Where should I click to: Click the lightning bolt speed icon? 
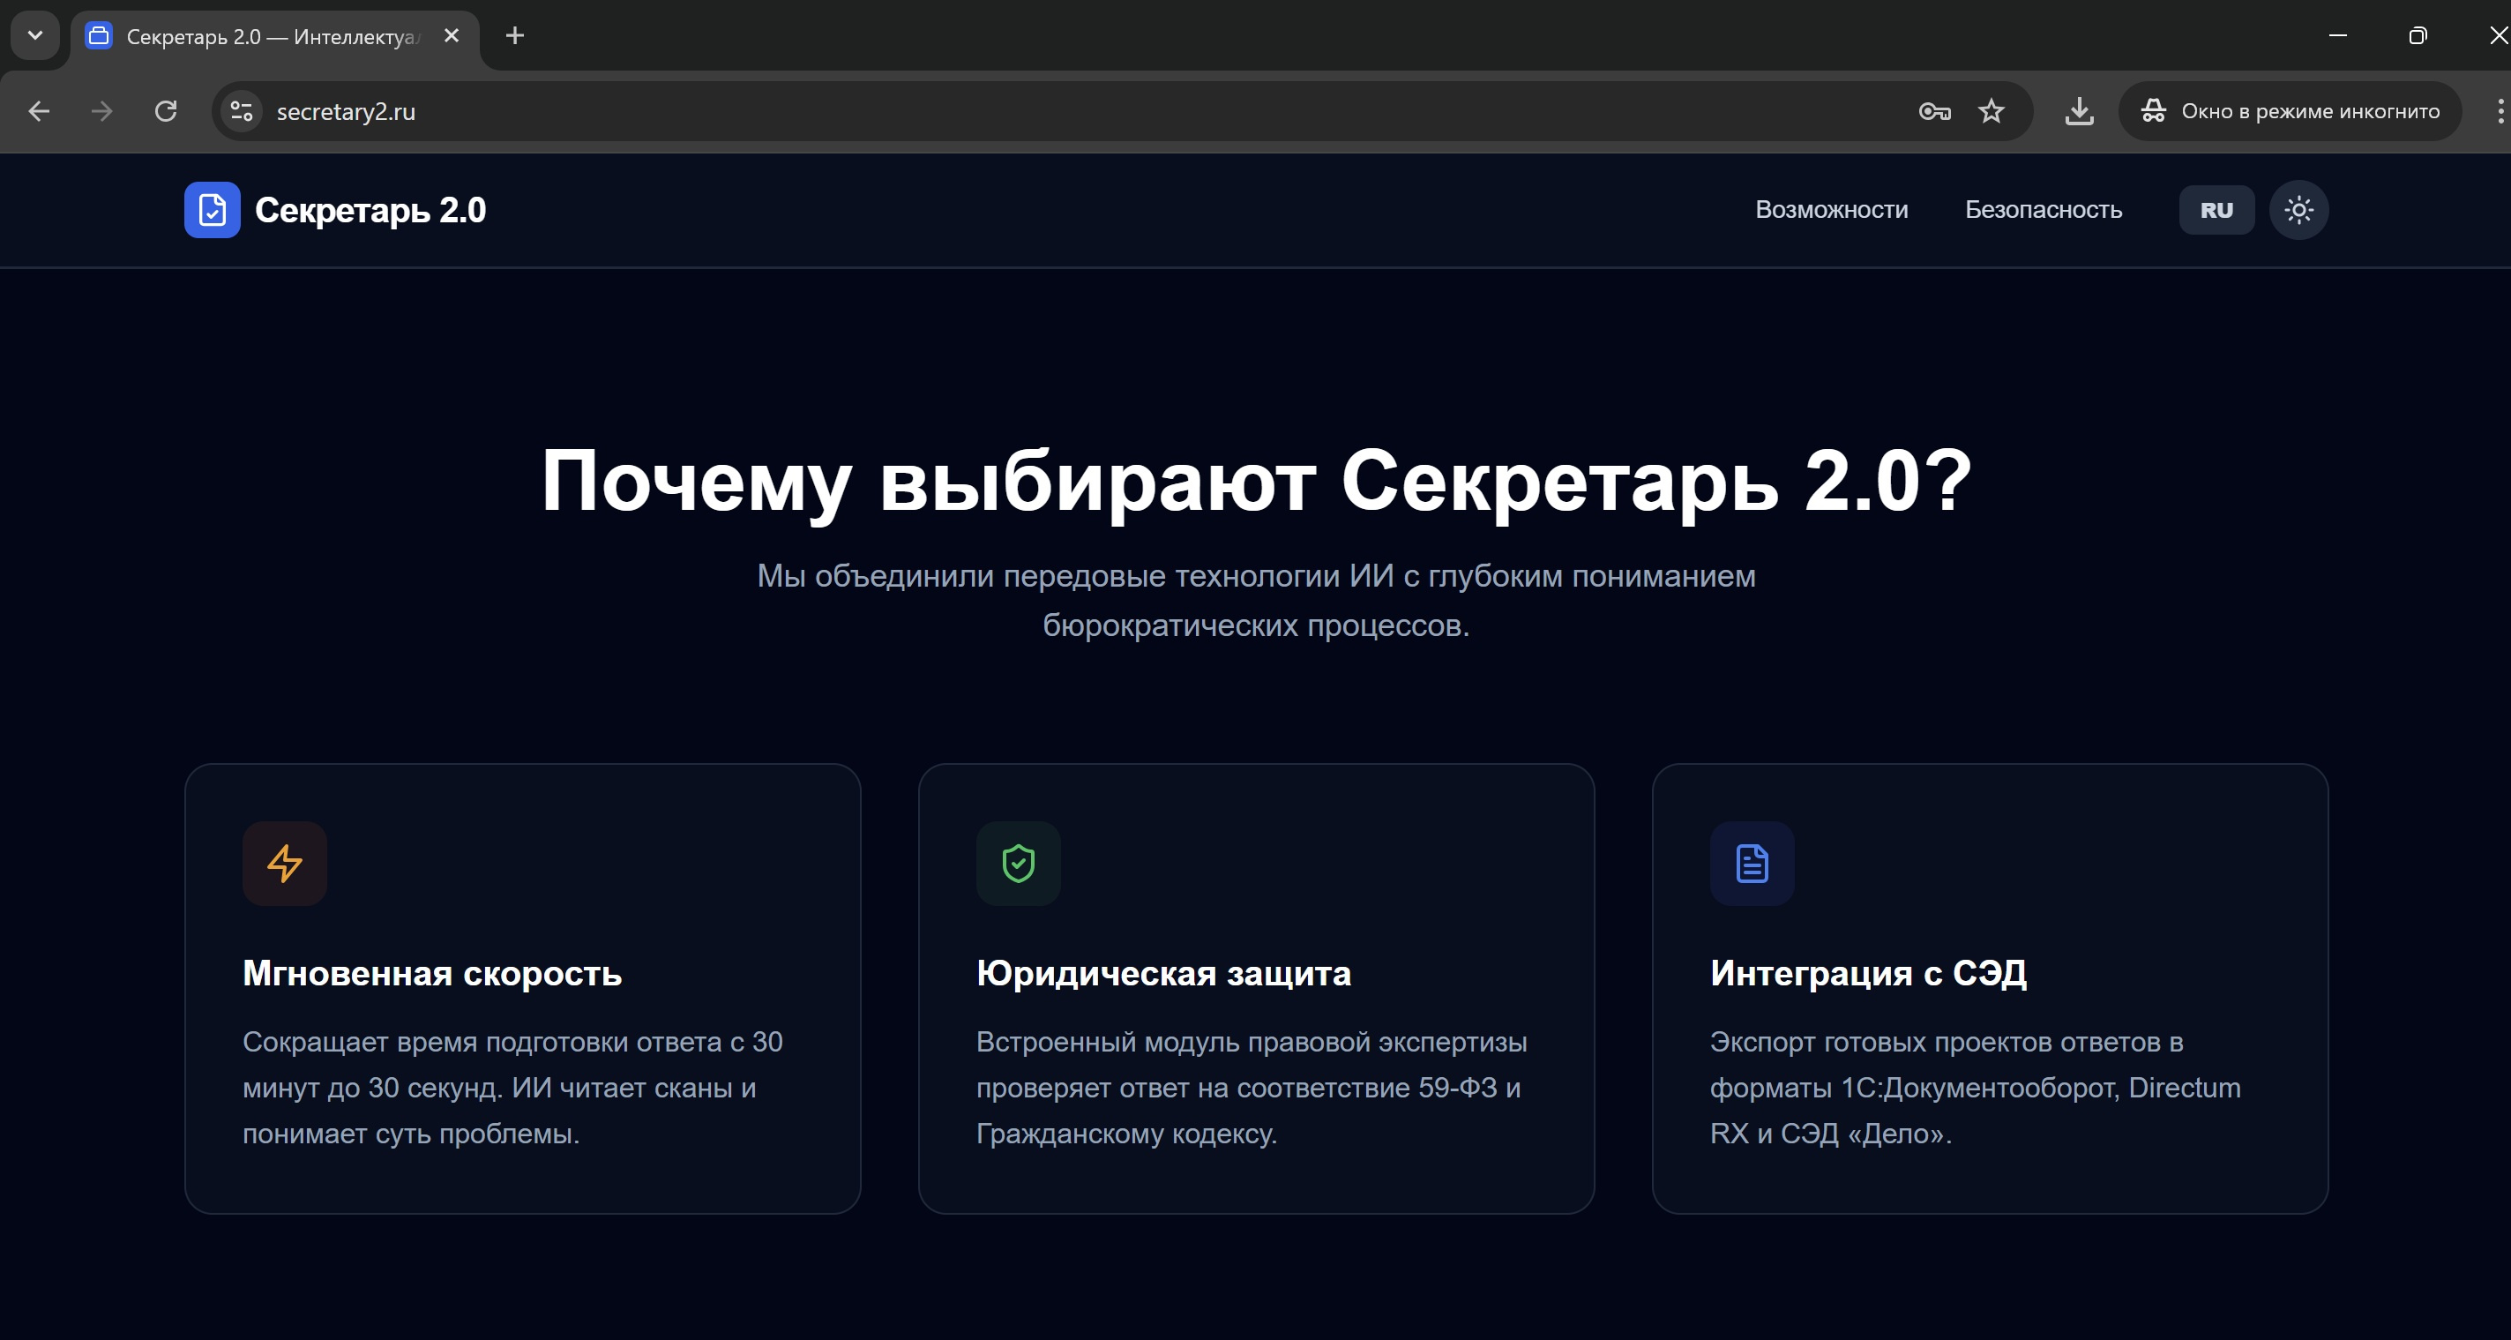pyautogui.click(x=285, y=863)
